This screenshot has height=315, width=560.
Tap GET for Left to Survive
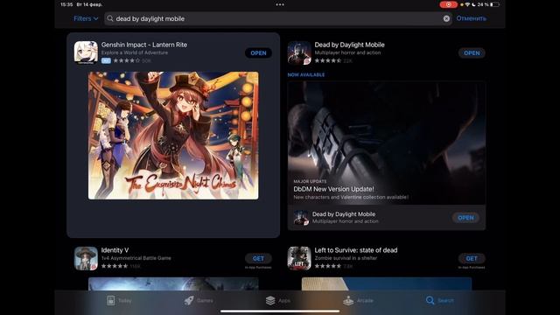click(x=472, y=258)
